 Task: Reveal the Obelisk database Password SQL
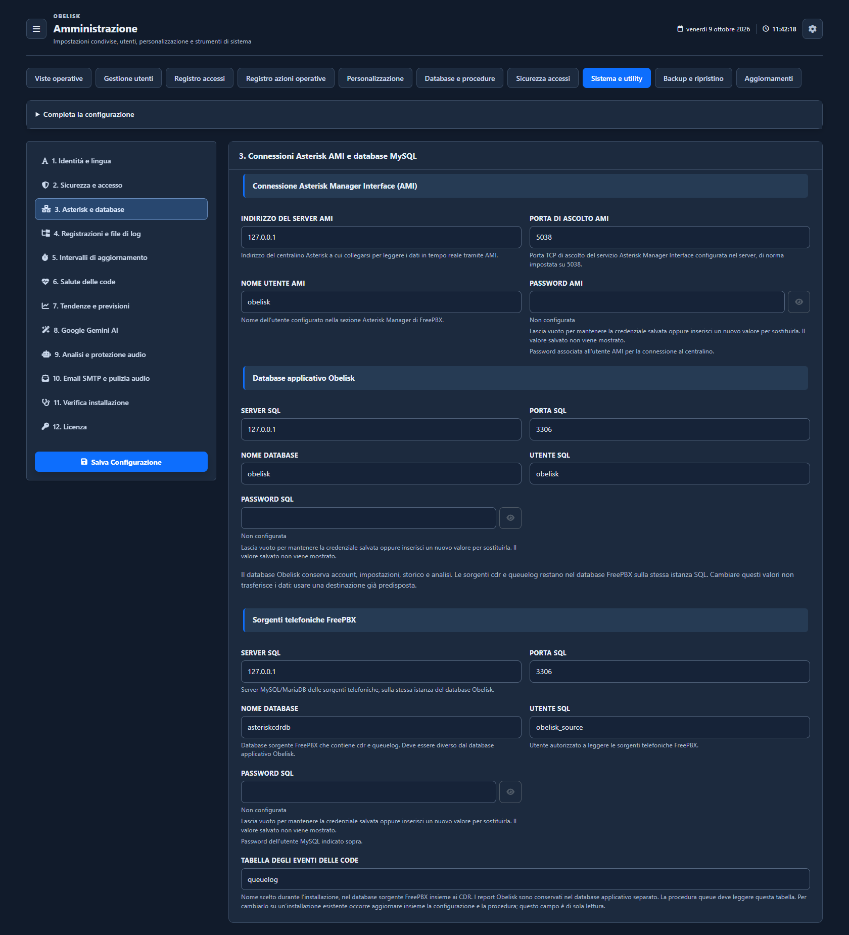click(x=510, y=518)
